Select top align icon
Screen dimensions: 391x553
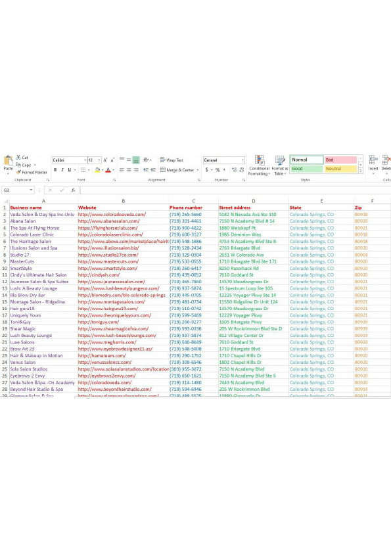coord(122,160)
